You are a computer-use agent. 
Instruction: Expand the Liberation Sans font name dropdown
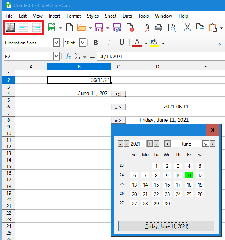coord(56,43)
